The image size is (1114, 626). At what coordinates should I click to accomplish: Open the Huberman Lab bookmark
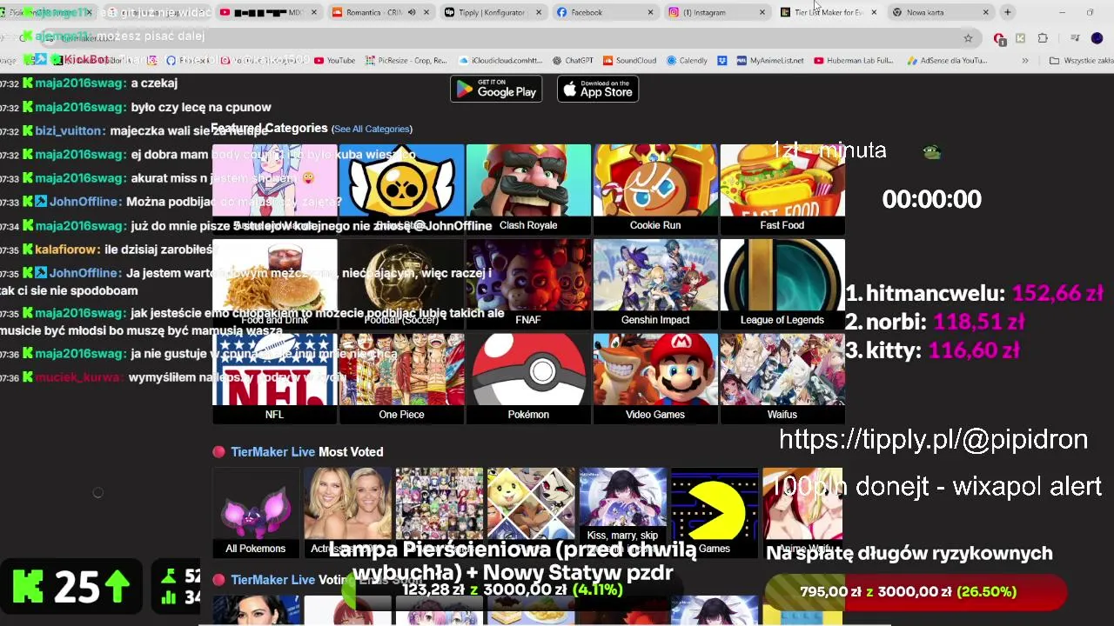(855, 61)
